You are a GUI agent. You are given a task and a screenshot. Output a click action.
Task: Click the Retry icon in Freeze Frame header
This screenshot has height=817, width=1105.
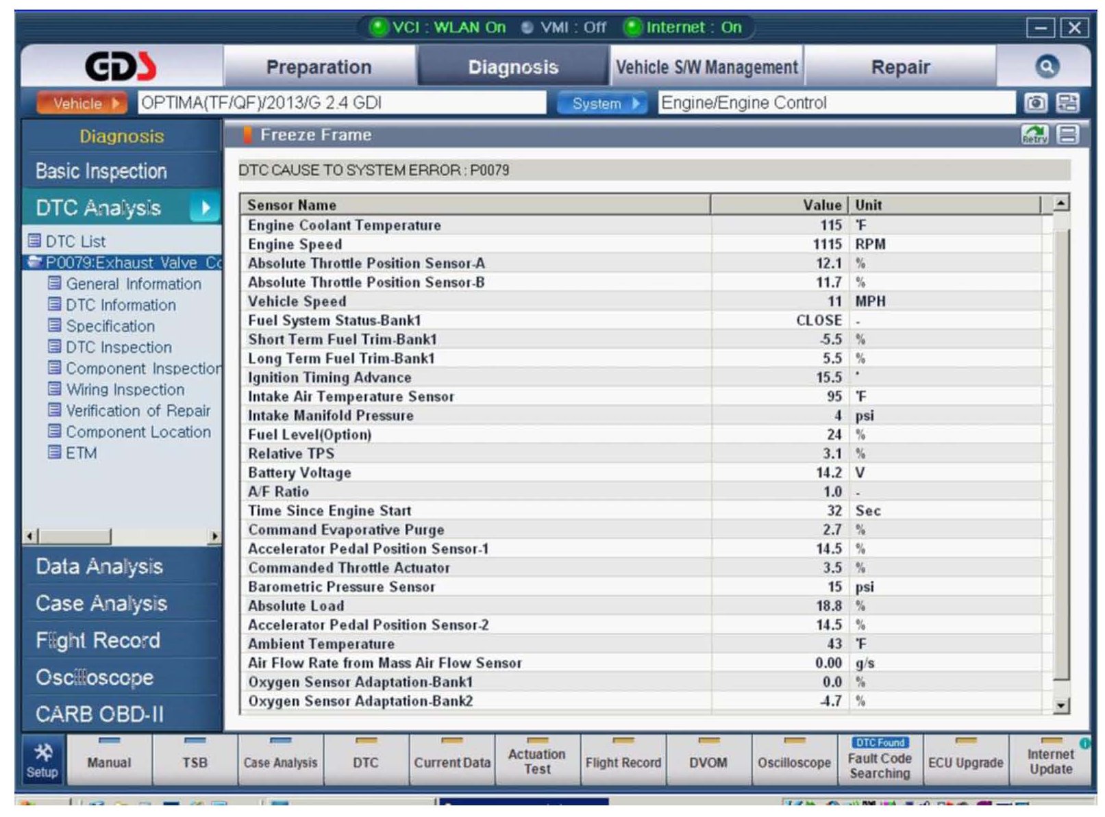1034,134
